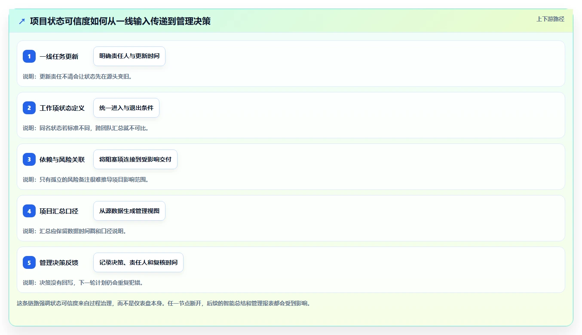Click the 管理决策反馈 step title
582x335 pixels.
(59, 263)
